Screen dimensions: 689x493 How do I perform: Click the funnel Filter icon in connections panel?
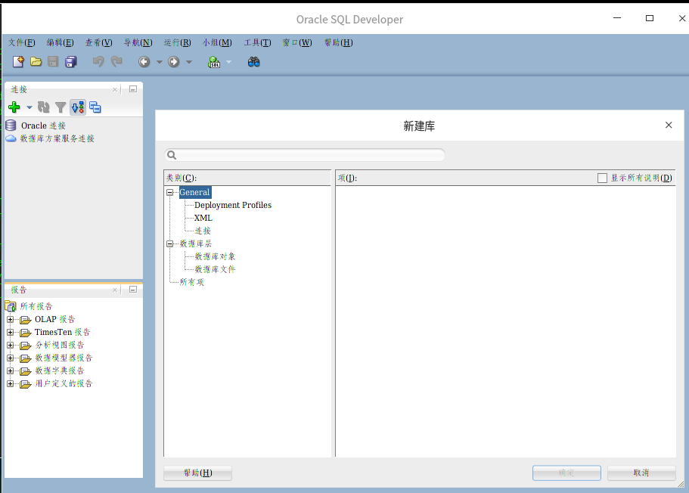coord(61,107)
